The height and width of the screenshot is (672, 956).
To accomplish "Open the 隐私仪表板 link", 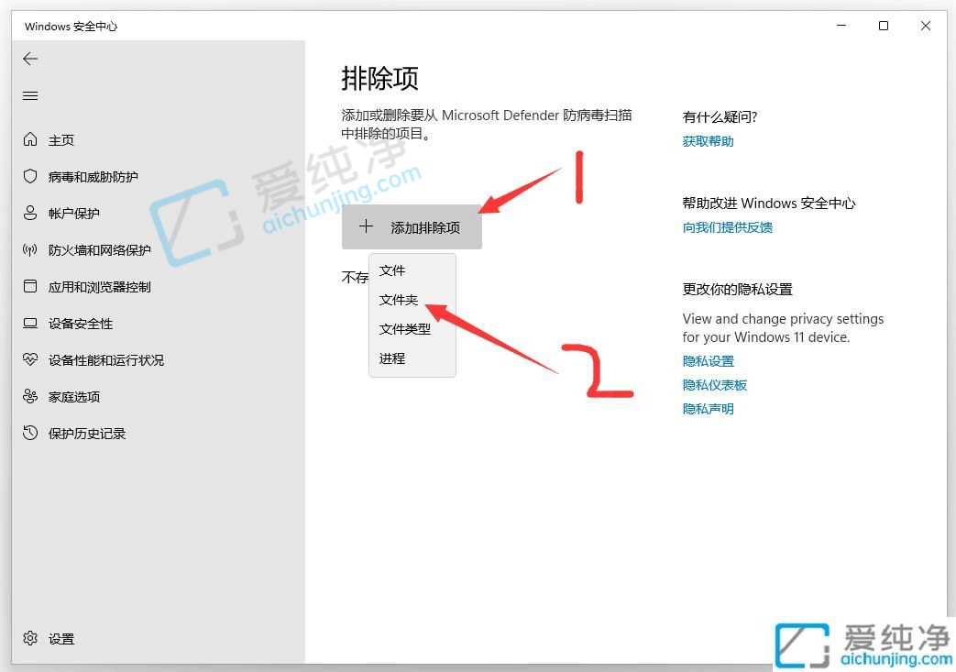I will pos(714,384).
